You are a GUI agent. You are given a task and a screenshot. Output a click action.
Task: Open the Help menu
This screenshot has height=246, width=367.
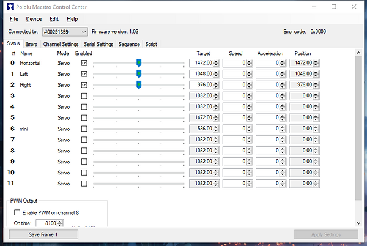pyautogui.click(x=72, y=19)
